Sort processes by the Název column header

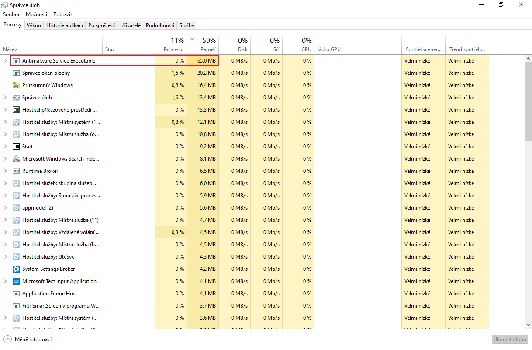52,45
